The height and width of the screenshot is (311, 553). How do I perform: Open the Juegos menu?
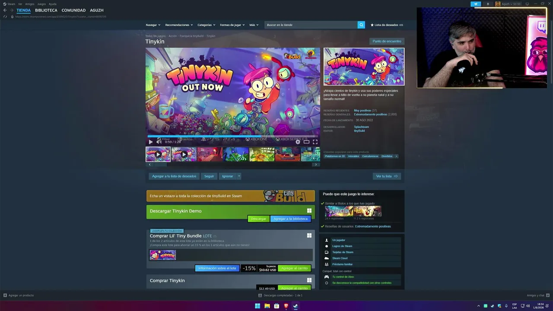pos(41,4)
